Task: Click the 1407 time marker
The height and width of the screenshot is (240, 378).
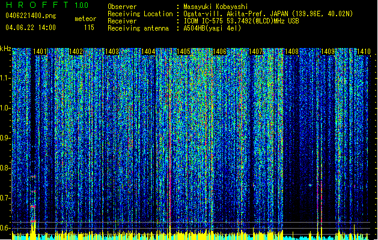Action: click(255, 52)
